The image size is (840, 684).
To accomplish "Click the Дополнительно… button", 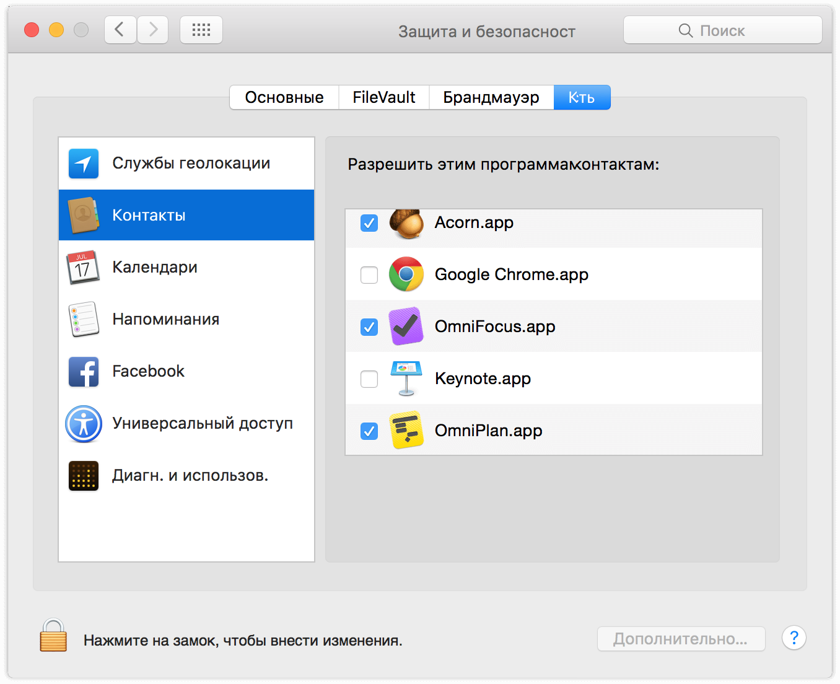I will click(681, 639).
